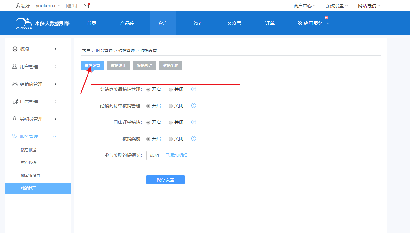Open help icon for 核销奖励
The width and height of the screenshot is (410, 233).
[x=194, y=139]
